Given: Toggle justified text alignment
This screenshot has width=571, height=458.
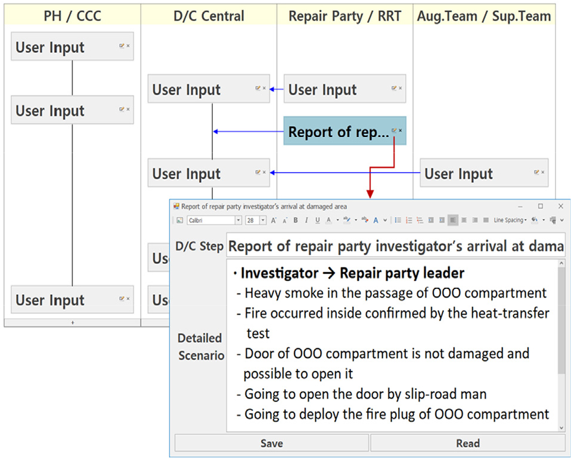Looking at the screenshot, I should [486, 220].
